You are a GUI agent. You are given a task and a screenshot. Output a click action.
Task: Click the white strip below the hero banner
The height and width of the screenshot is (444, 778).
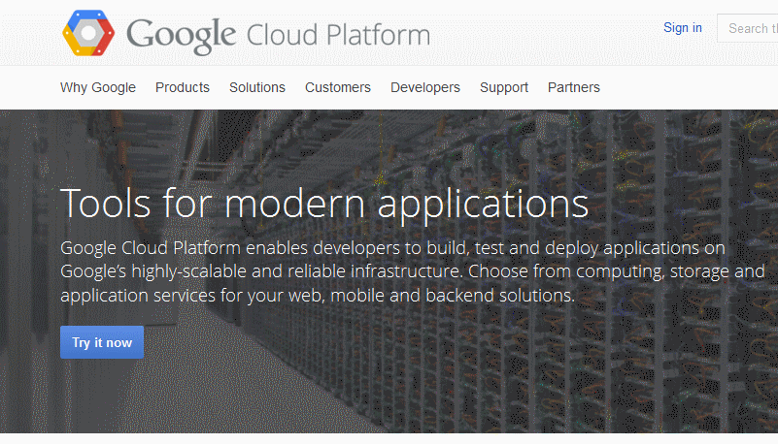[x=389, y=438]
